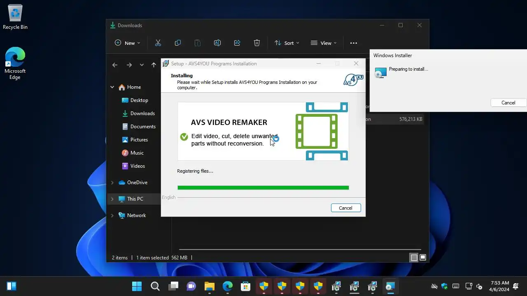The image size is (527, 296).
Task: Click the AVS4YOU logo in the setup header
Action: pyautogui.click(x=354, y=80)
